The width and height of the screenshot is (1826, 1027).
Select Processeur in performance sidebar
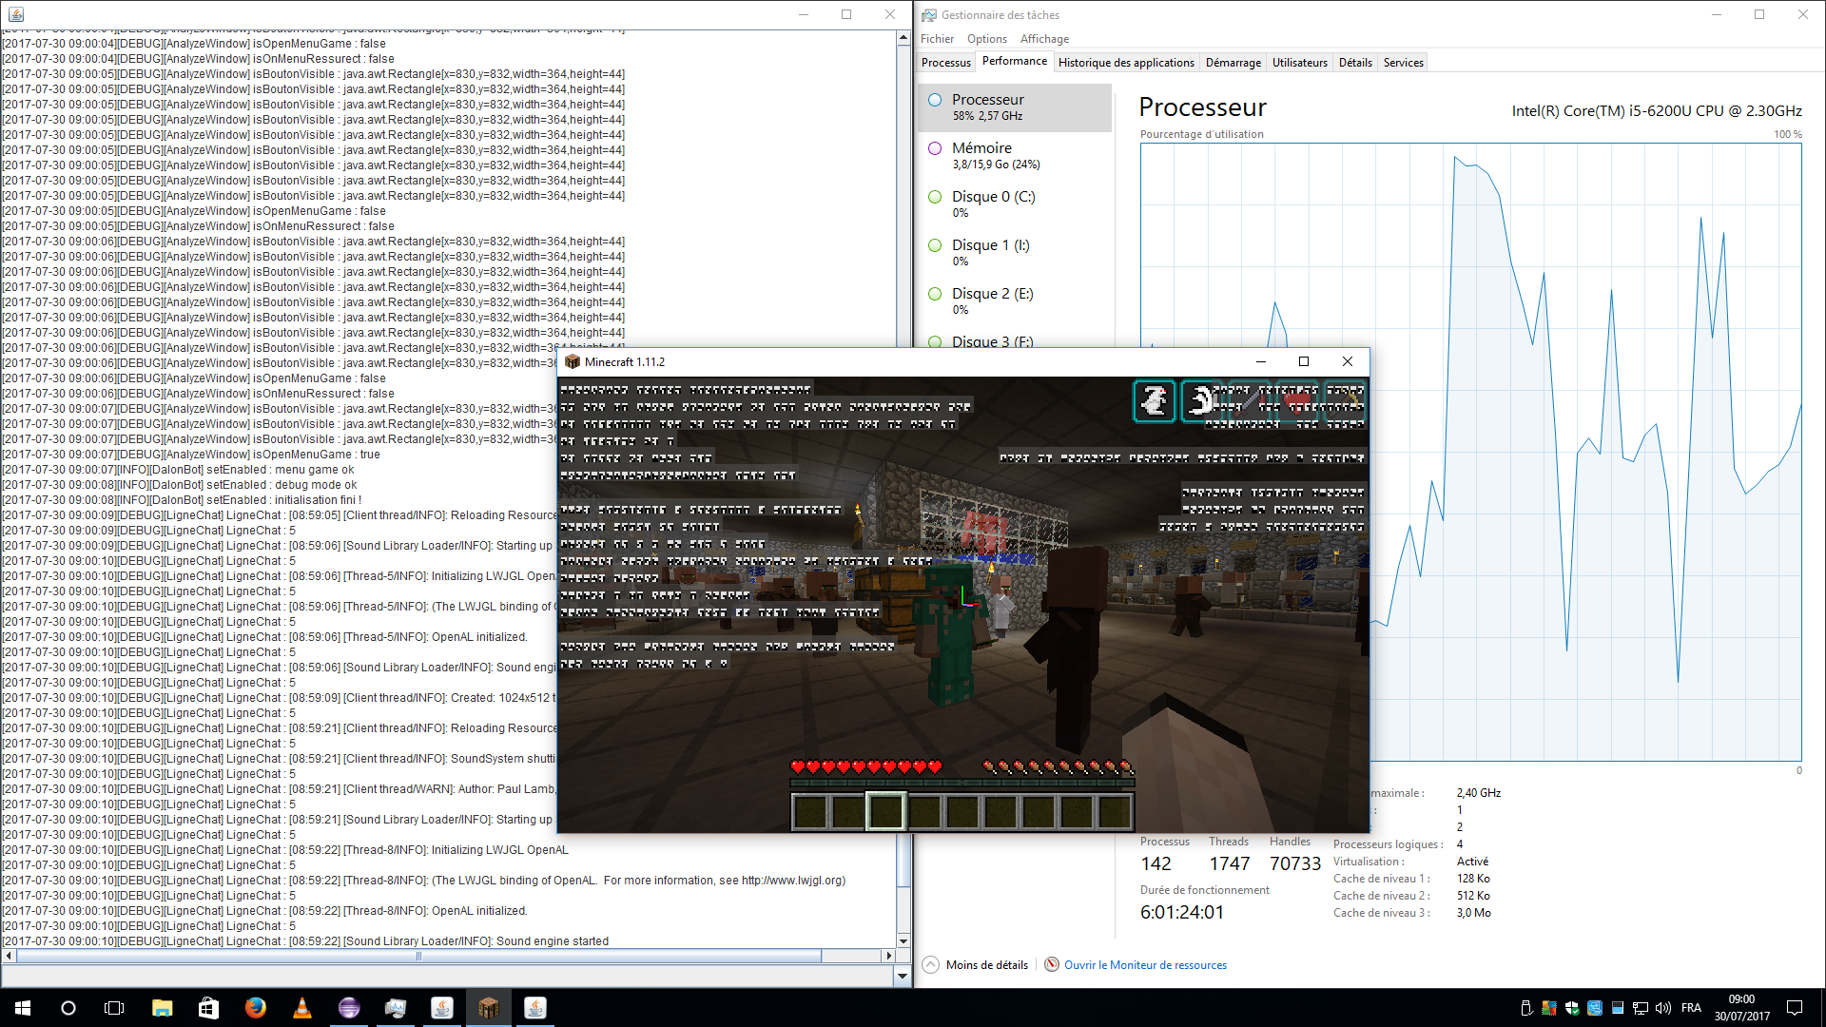point(1015,107)
